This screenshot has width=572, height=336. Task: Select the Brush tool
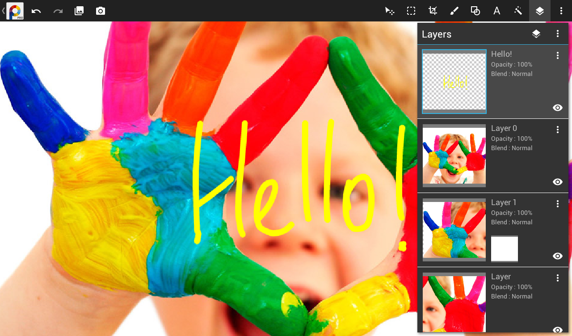click(454, 11)
